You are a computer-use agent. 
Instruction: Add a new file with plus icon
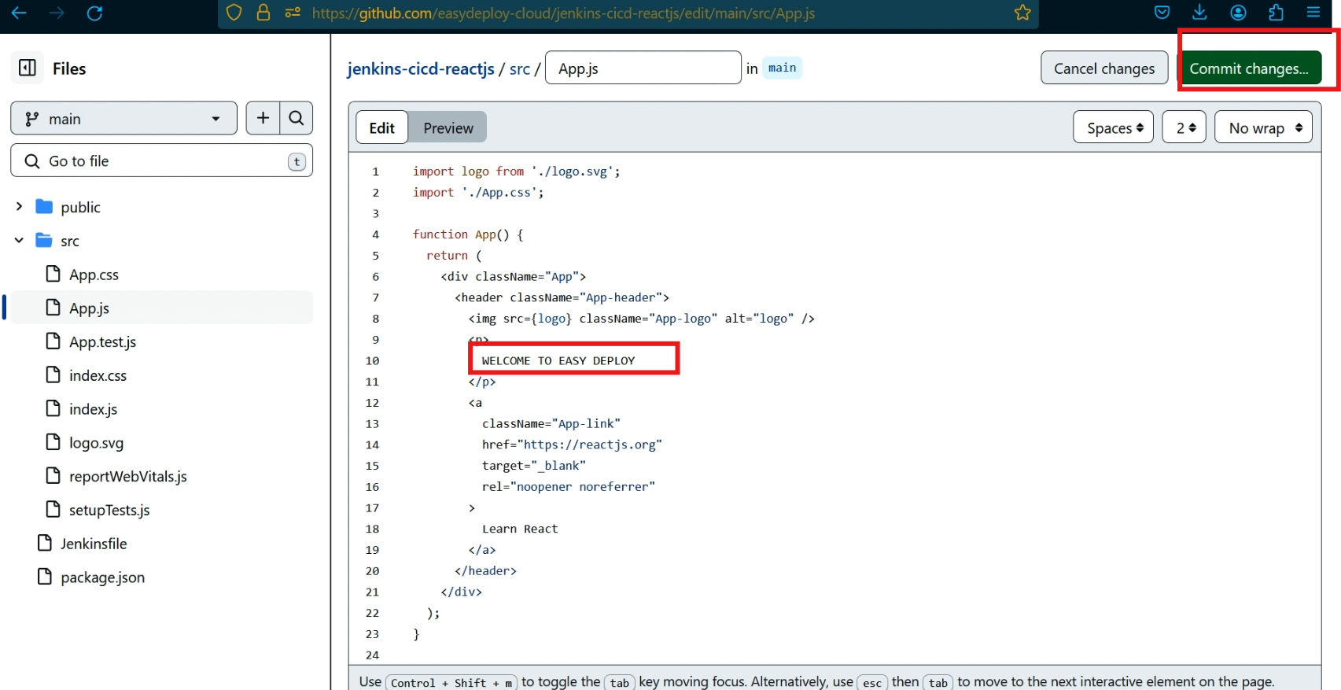point(263,118)
